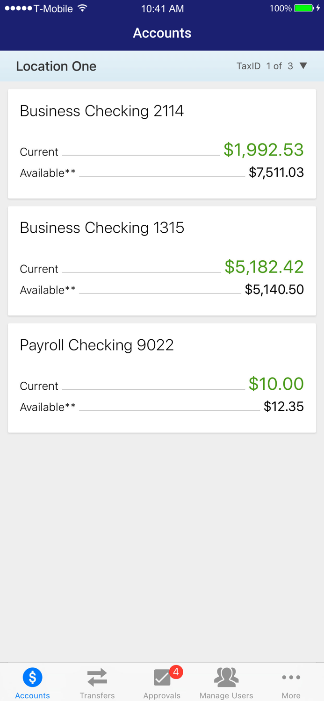
Task: Open Transfers using the arrows icon
Action: pos(97,677)
